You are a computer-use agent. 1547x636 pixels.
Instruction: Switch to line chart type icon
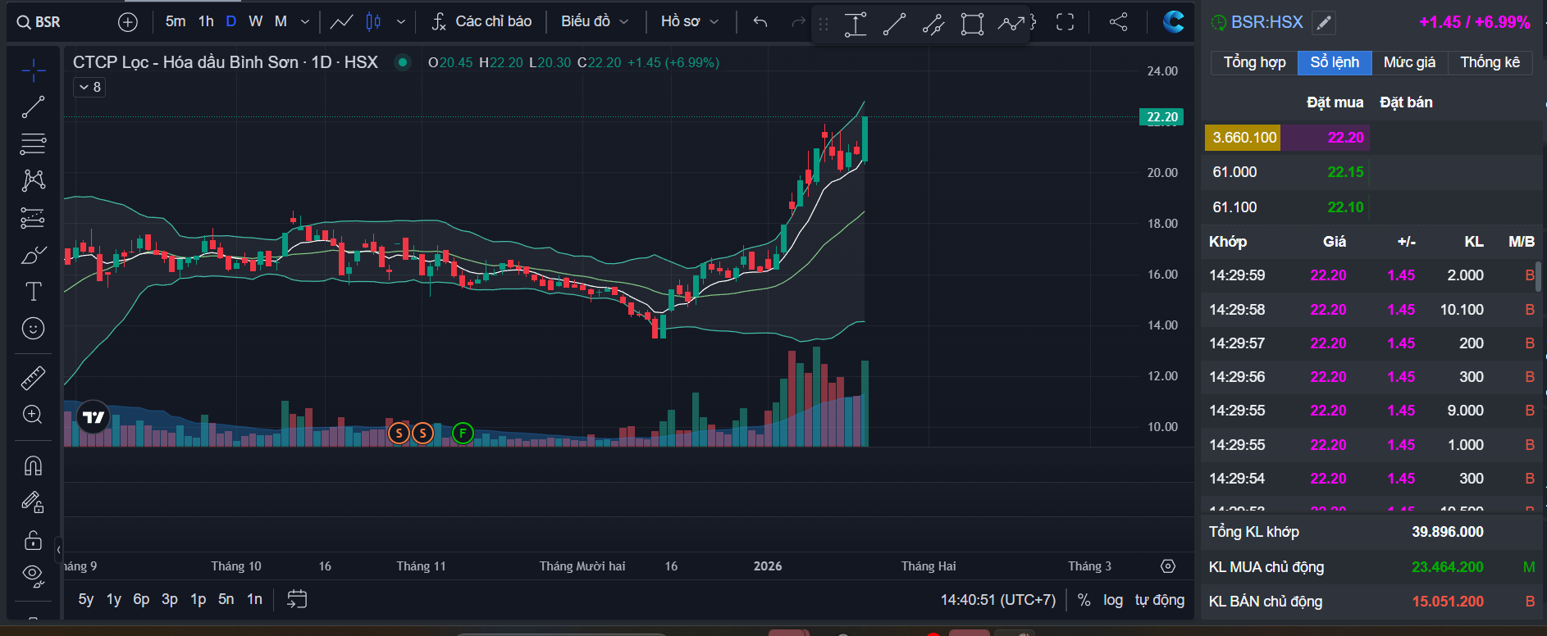point(341,22)
